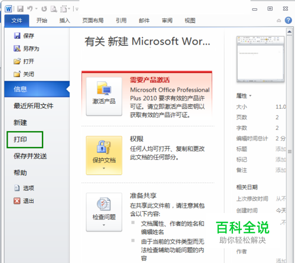Image resolution: width=295 pixels, height=263 pixels.
Task: Click 保存 in the backstage menu
Action: pos(24,36)
